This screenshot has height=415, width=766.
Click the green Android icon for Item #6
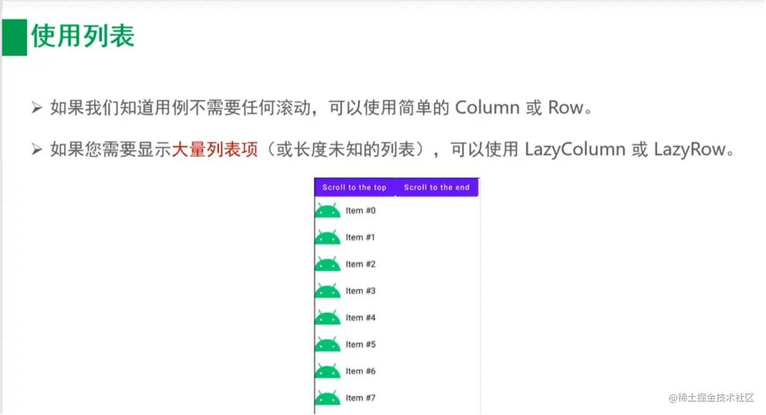point(327,370)
